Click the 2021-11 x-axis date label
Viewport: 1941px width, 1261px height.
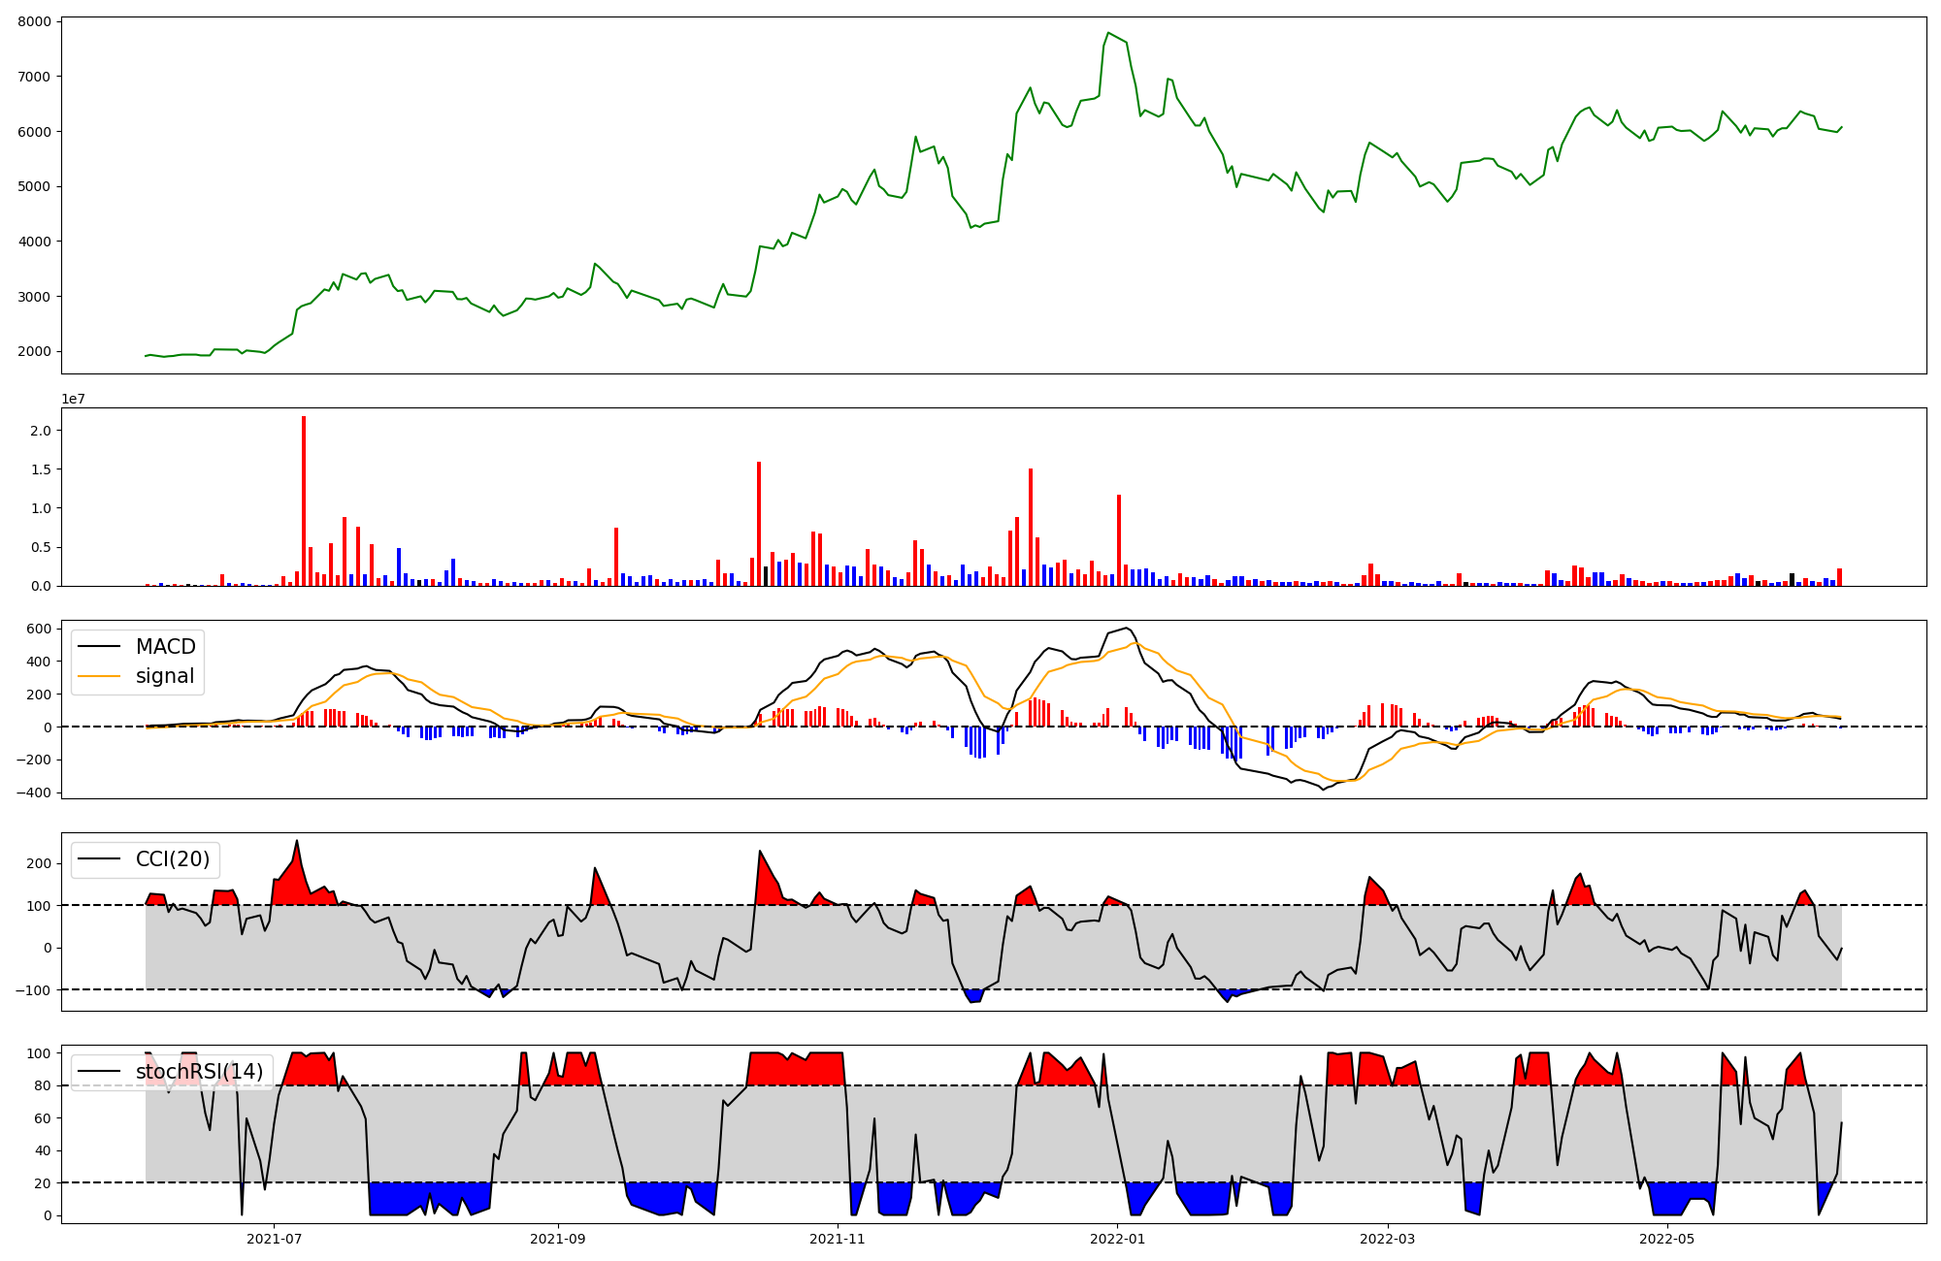[x=838, y=1239]
